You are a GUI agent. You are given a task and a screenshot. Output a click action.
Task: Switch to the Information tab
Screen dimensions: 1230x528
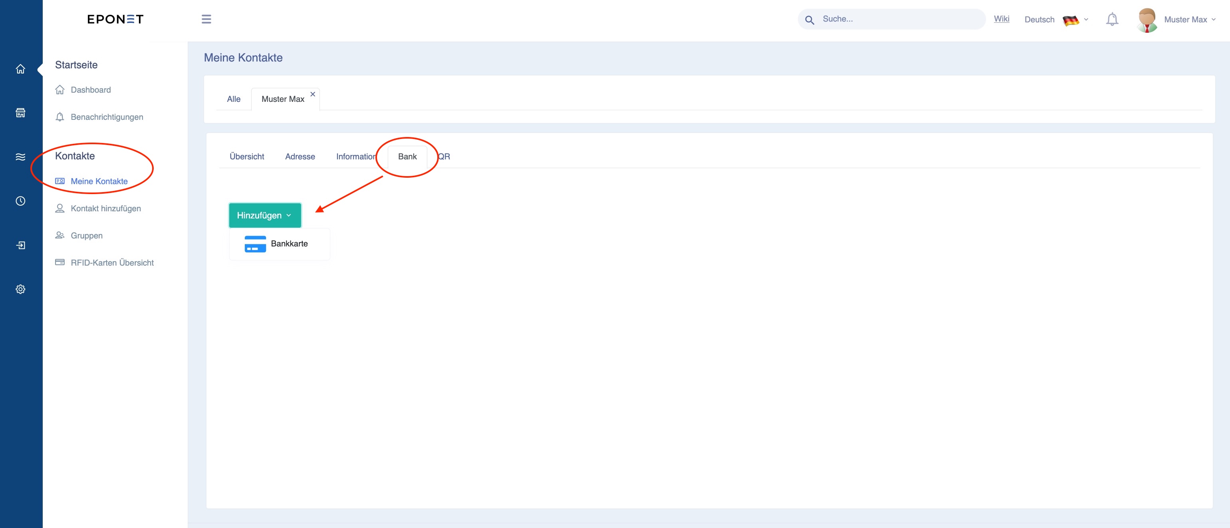point(356,157)
